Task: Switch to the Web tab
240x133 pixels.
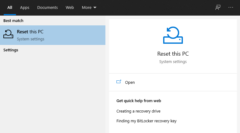Action: pos(70,7)
